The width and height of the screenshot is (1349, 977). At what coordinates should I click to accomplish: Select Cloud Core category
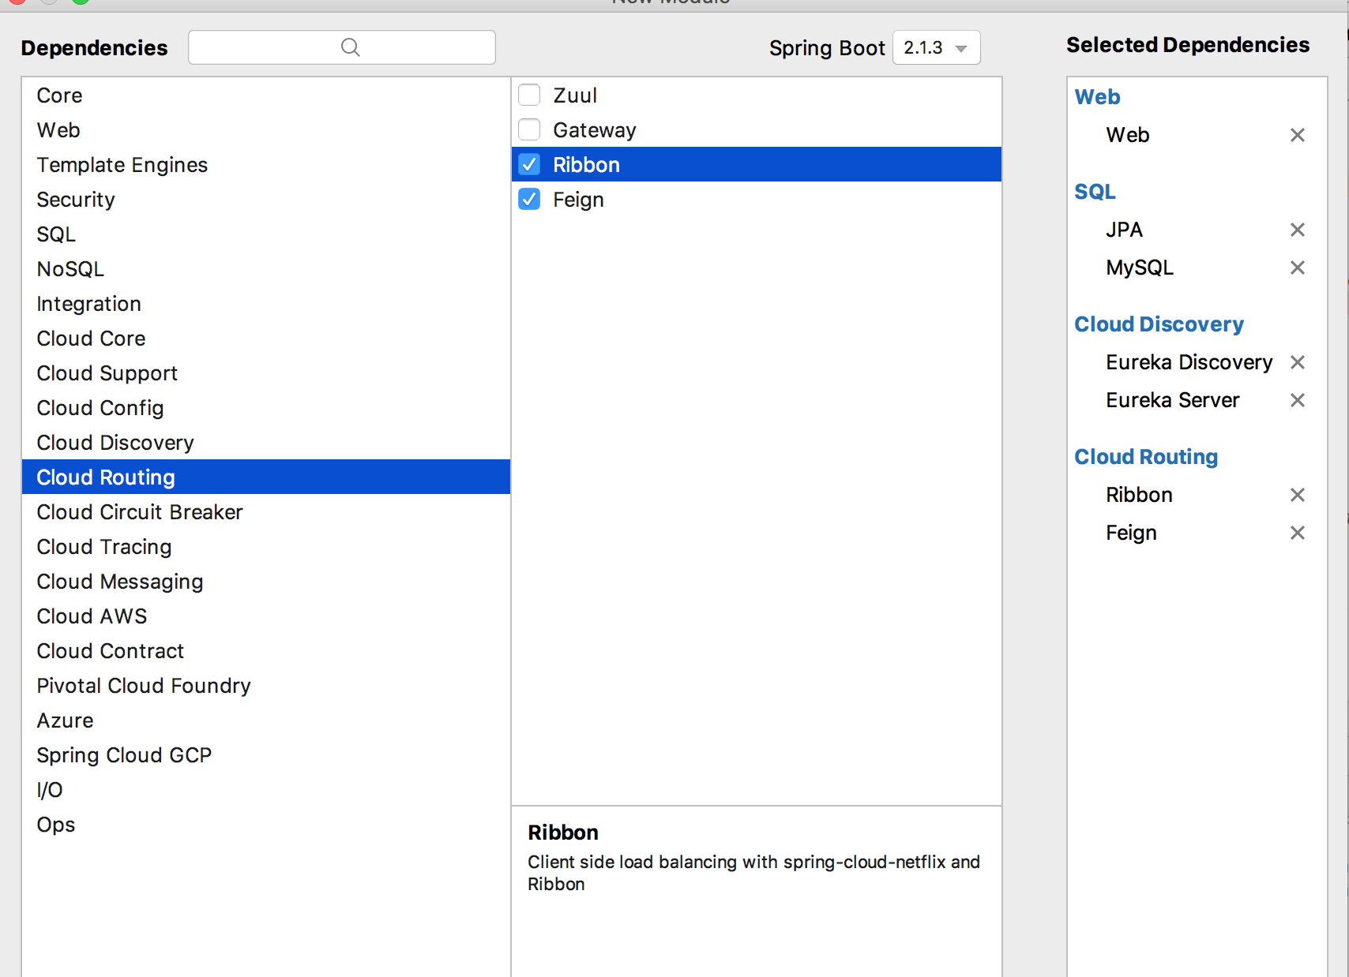point(266,338)
